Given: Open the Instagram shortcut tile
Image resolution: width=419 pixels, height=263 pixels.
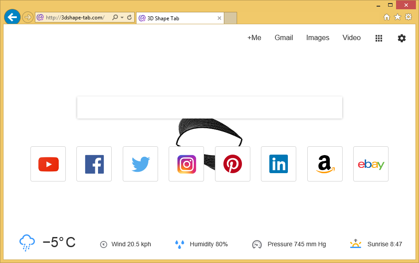Looking at the screenshot, I should point(186,164).
